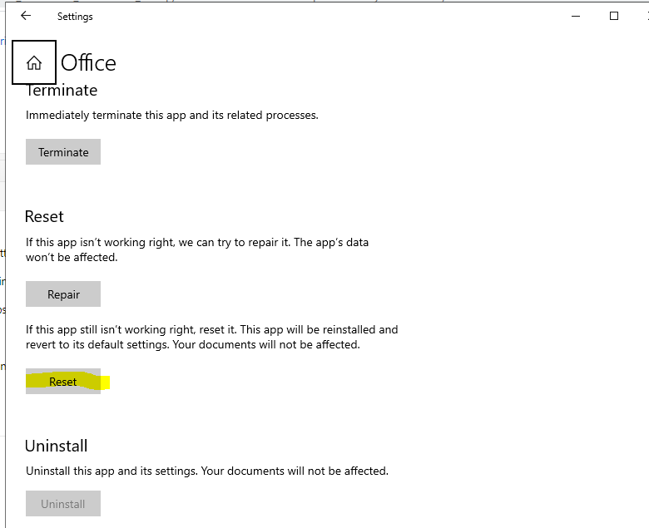Click text 'If this app isn't working right, we can try to repair it'
This screenshot has width=649, height=528.
coord(158,242)
